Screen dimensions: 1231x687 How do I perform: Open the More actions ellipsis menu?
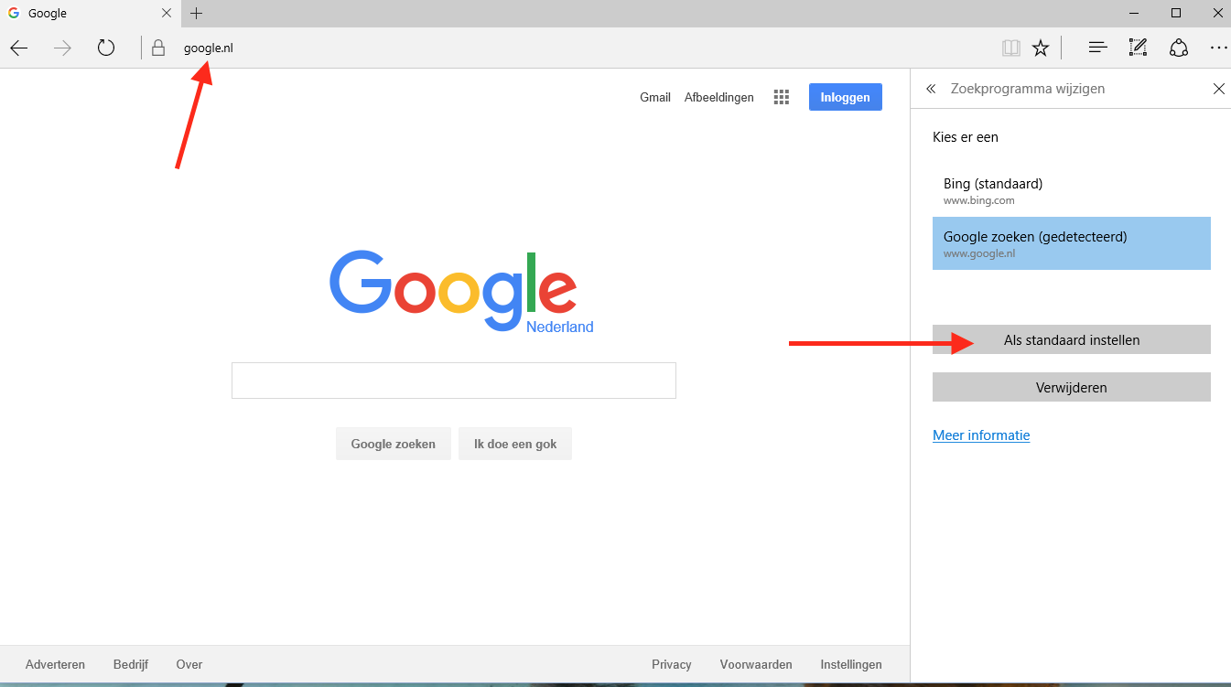point(1218,48)
